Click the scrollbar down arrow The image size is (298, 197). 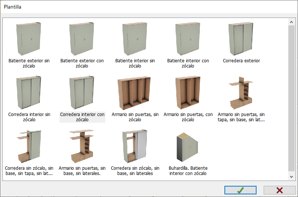[291, 177]
